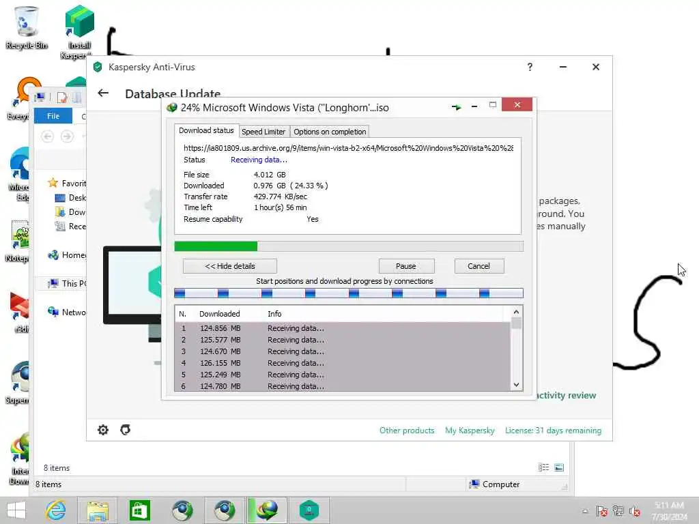Click the taskbar clock showing 5:11 AM

(x=669, y=510)
